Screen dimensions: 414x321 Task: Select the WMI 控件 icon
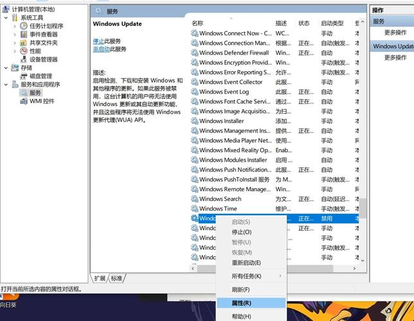click(x=24, y=101)
